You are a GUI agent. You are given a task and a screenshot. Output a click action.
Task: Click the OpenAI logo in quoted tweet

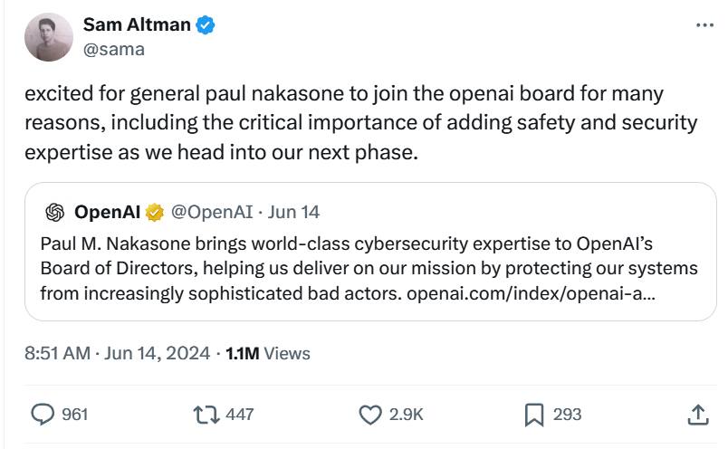[x=55, y=213]
